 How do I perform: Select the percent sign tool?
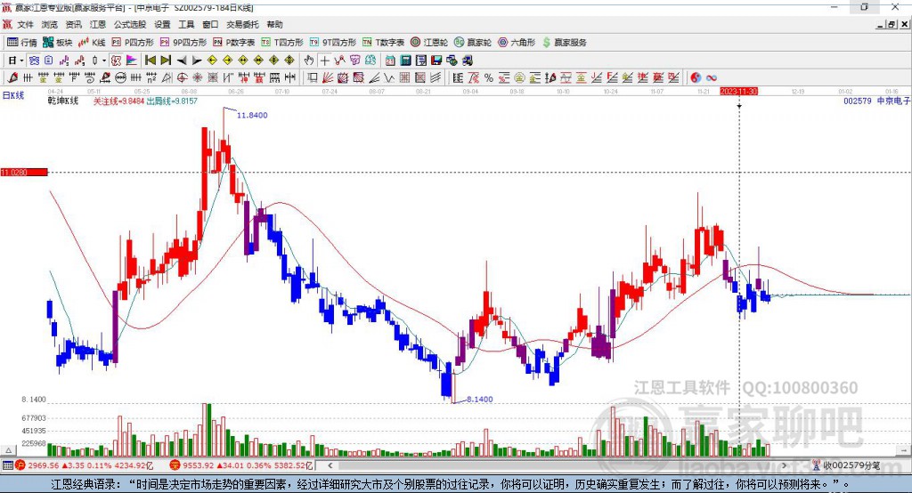(x=489, y=77)
